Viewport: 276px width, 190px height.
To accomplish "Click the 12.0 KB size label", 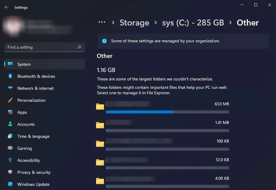I will [222, 160].
